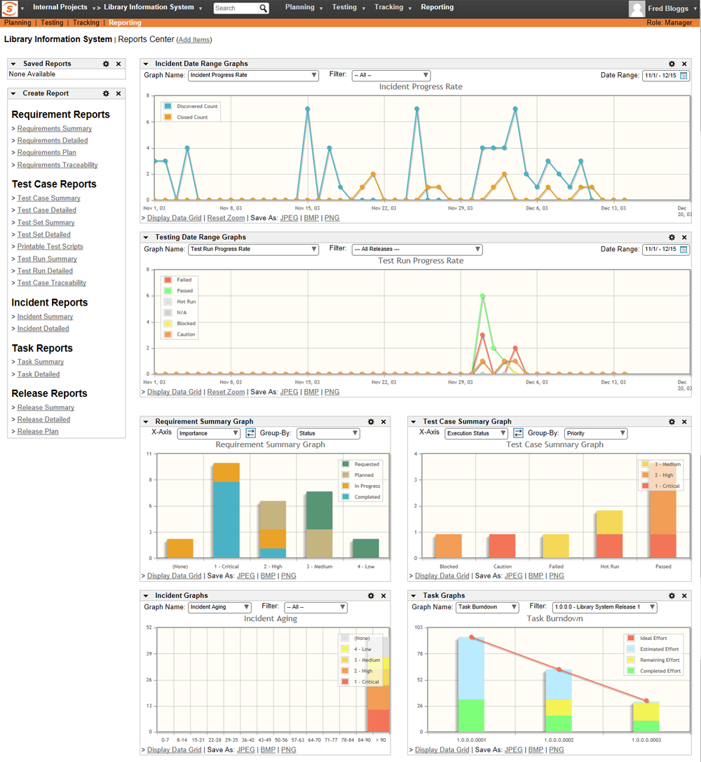Open Execution Status X-Axis dropdown
Image resolution: width=701 pixels, height=762 pixels.
click(x=476, y=433)
